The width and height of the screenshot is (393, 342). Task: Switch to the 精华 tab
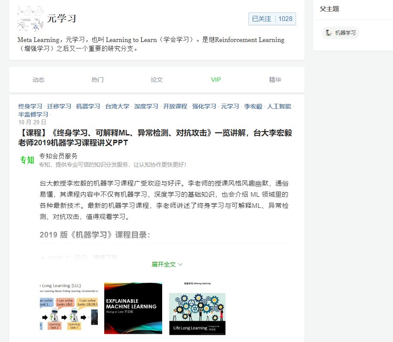[x=275, y=80]
